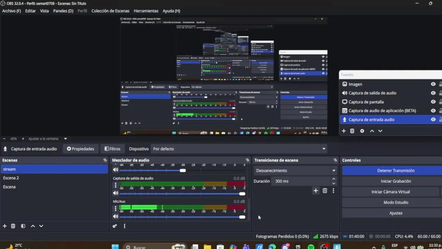
Task: Open transition properties three-dot menu
Action: point(333,191)
